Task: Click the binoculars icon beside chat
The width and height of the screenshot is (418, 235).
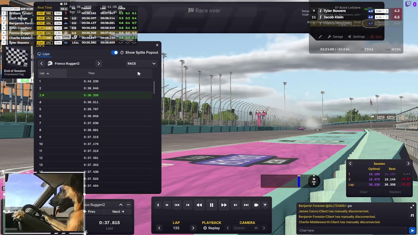Action: (412, 215)
